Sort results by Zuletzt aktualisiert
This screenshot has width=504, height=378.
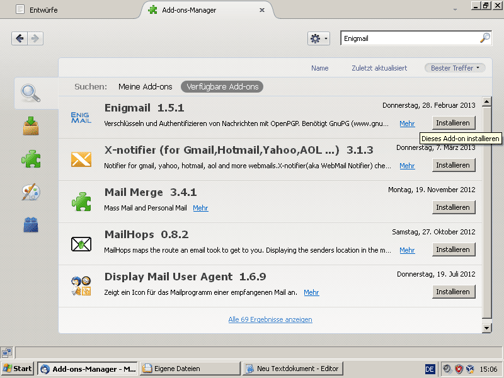379,68
